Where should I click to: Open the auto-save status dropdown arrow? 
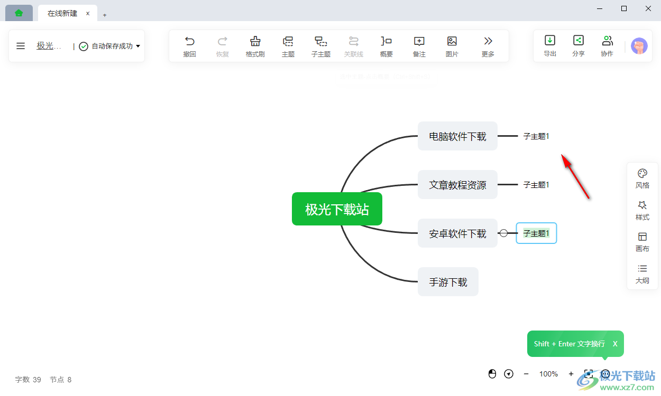[138, 46]
